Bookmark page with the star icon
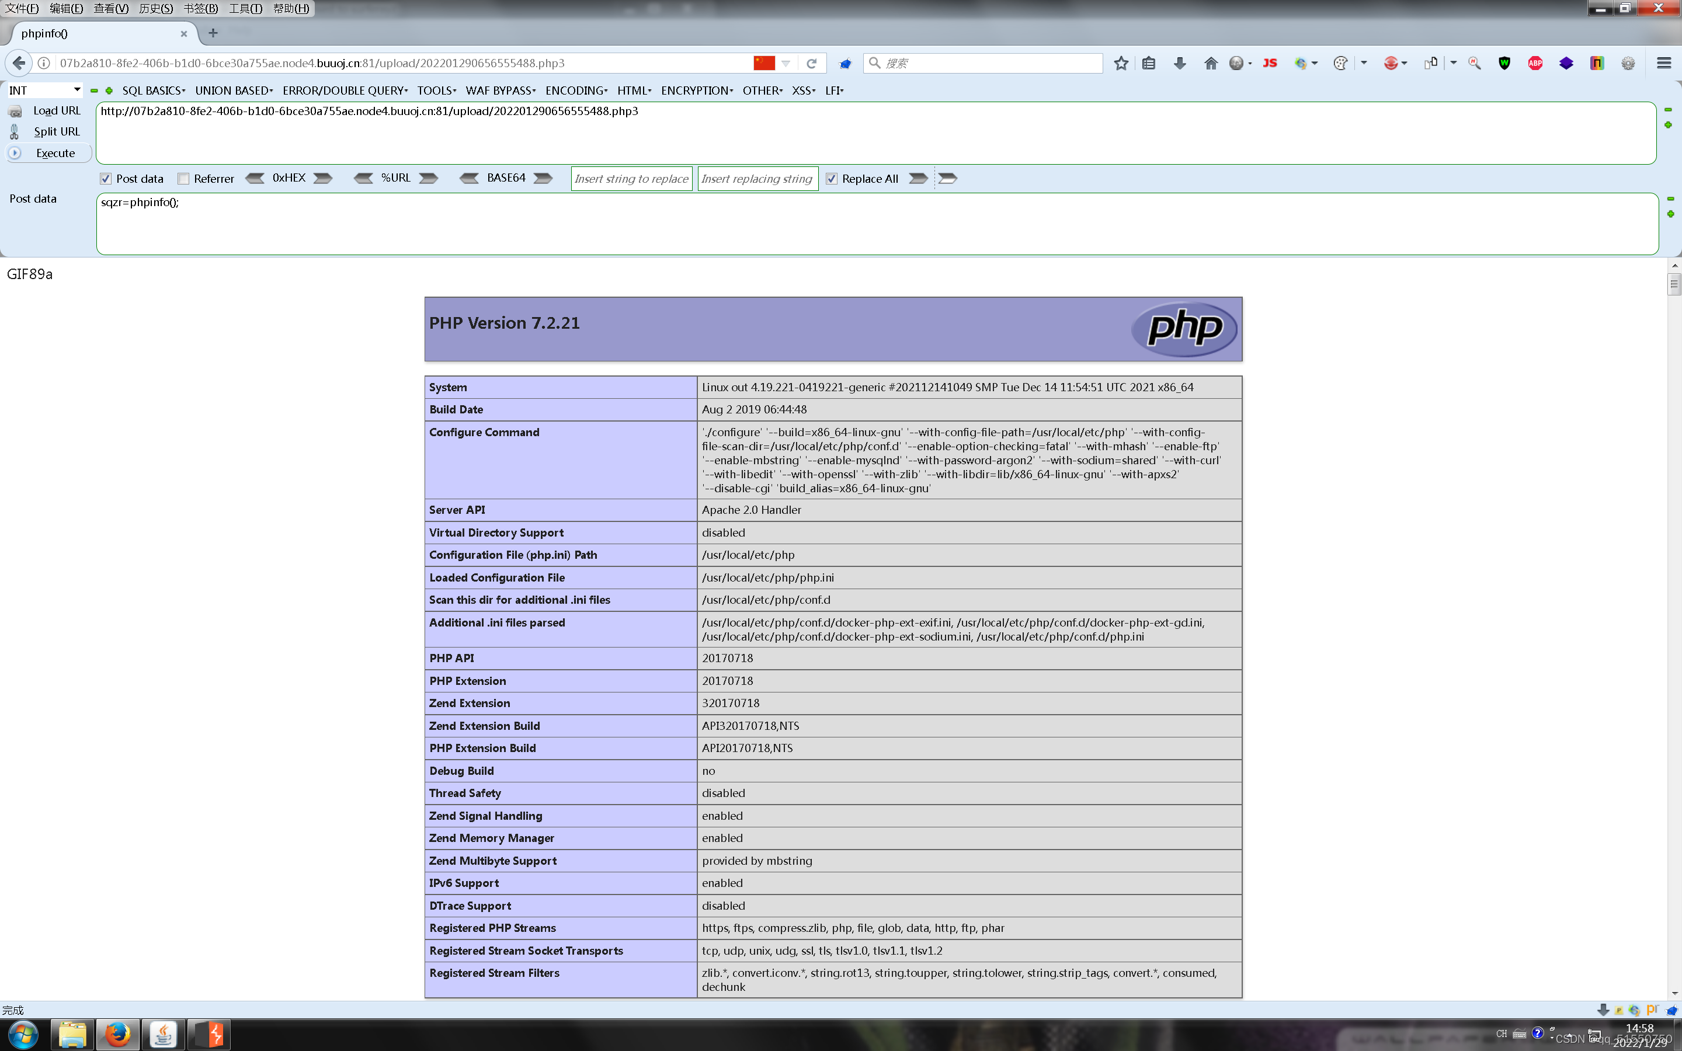Viewport: 1682px width, 1051px height. 1120,63
